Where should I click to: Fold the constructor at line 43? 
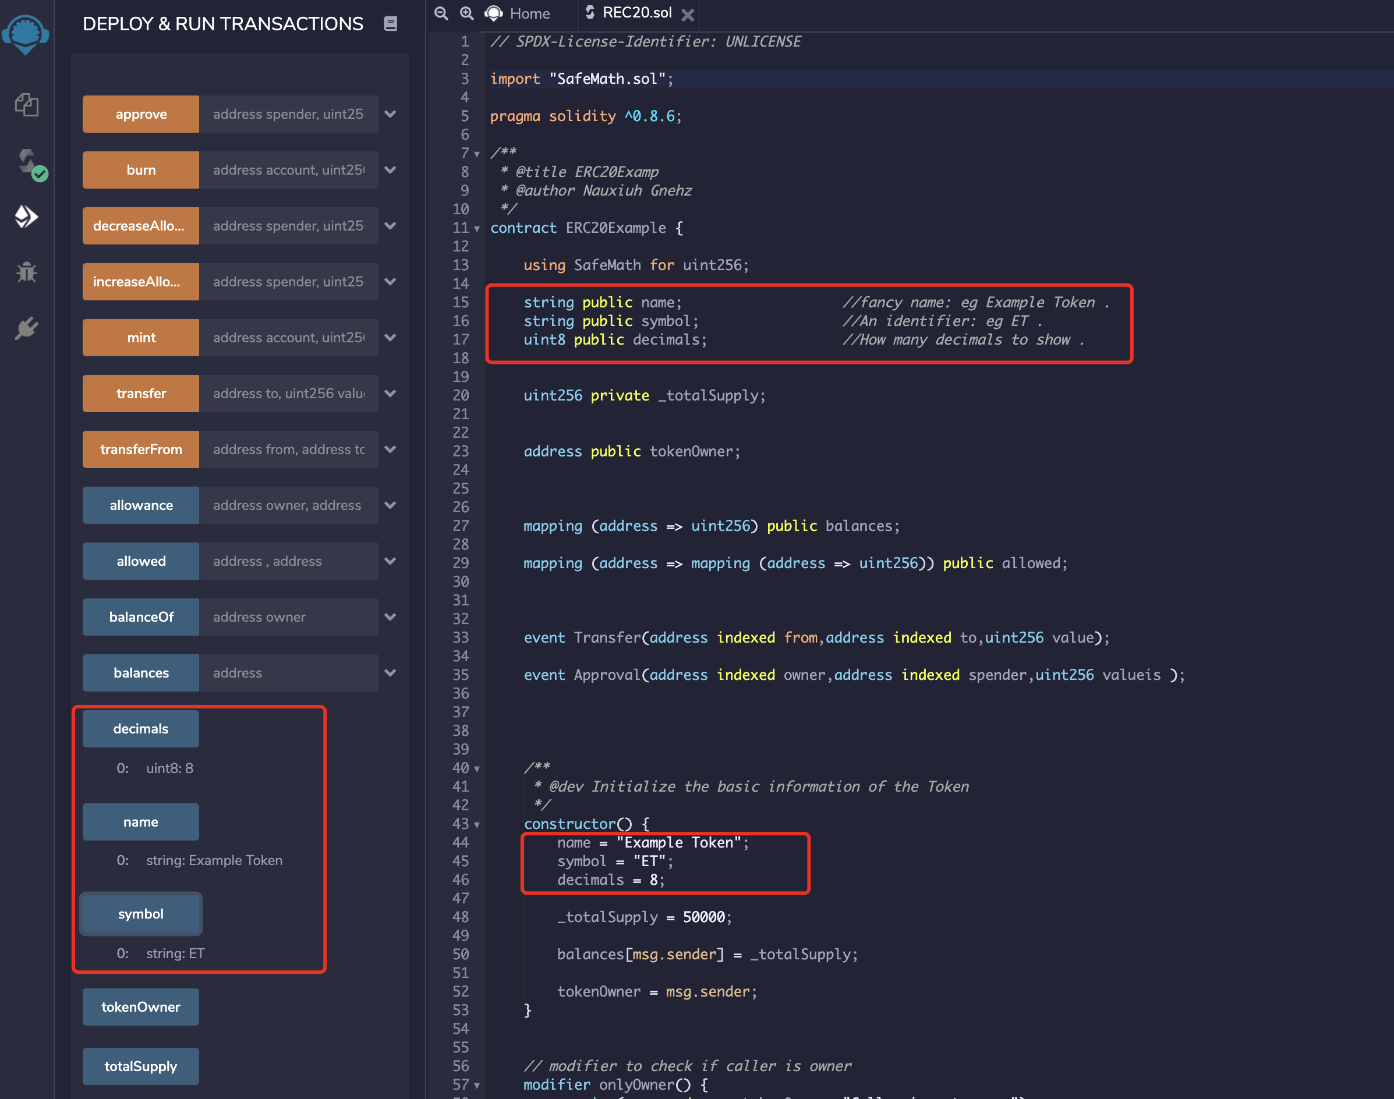477,824
